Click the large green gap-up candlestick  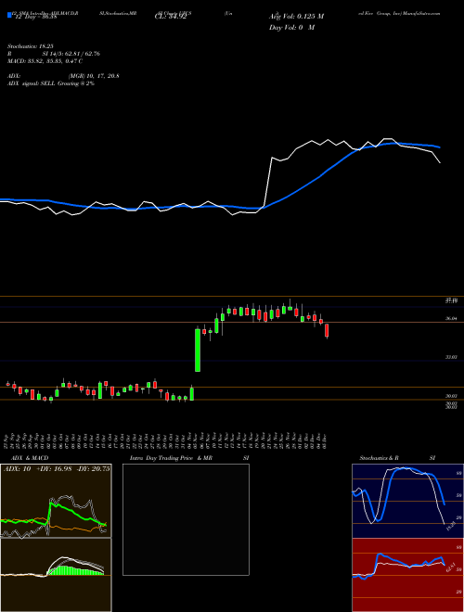198,351
